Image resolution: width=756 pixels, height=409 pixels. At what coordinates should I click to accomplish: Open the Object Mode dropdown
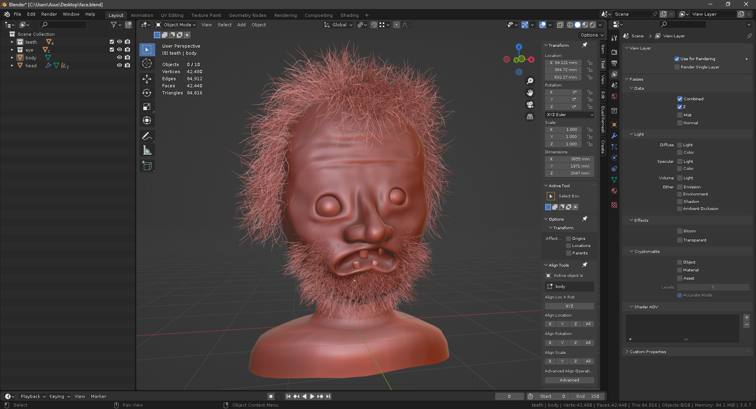click(176, 25)
